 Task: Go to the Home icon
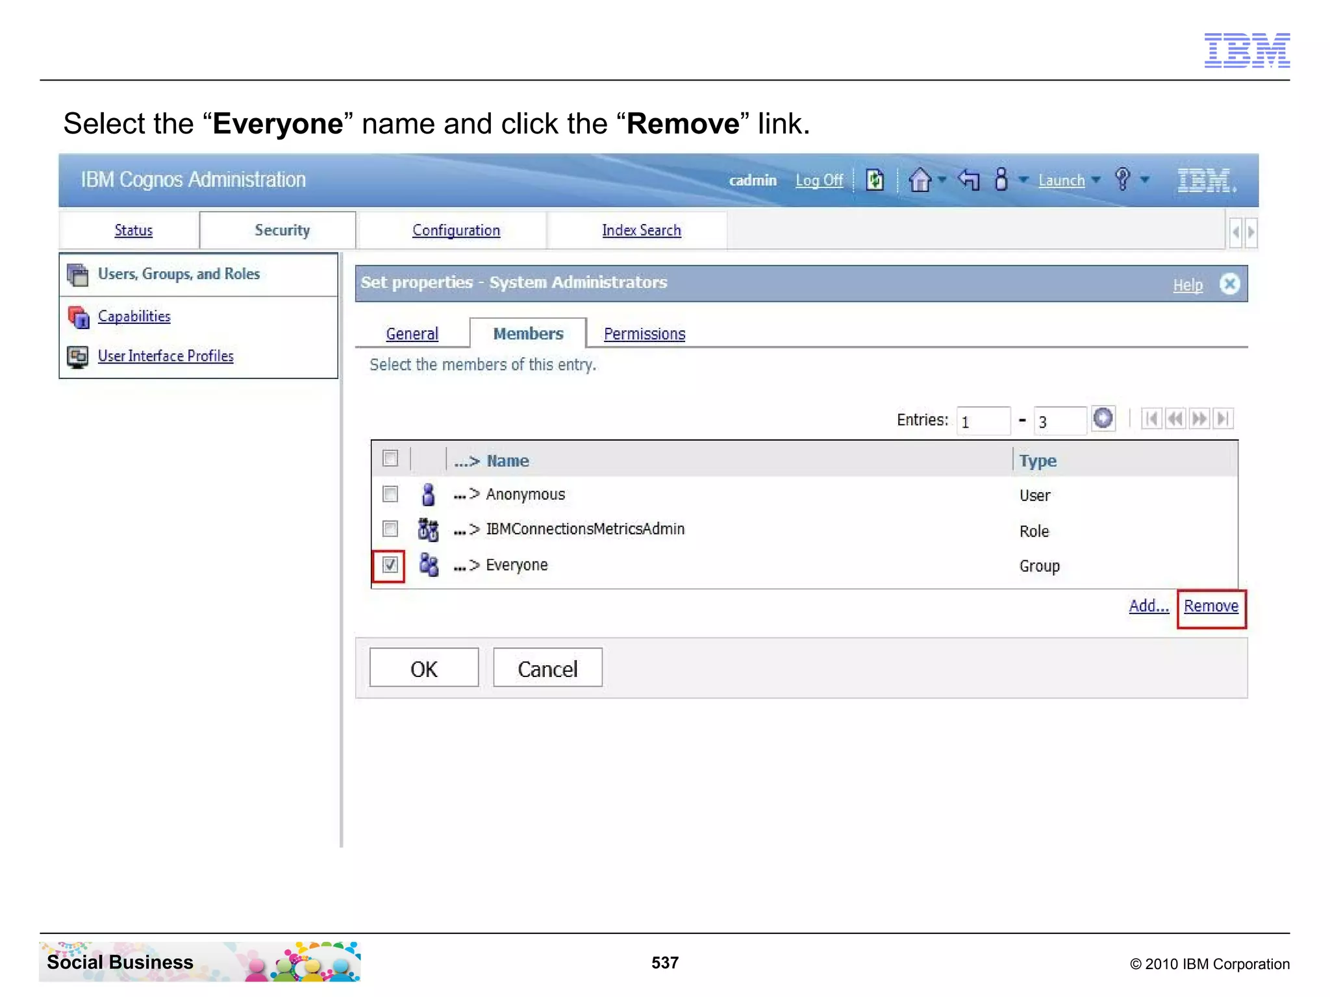point(920,180)
